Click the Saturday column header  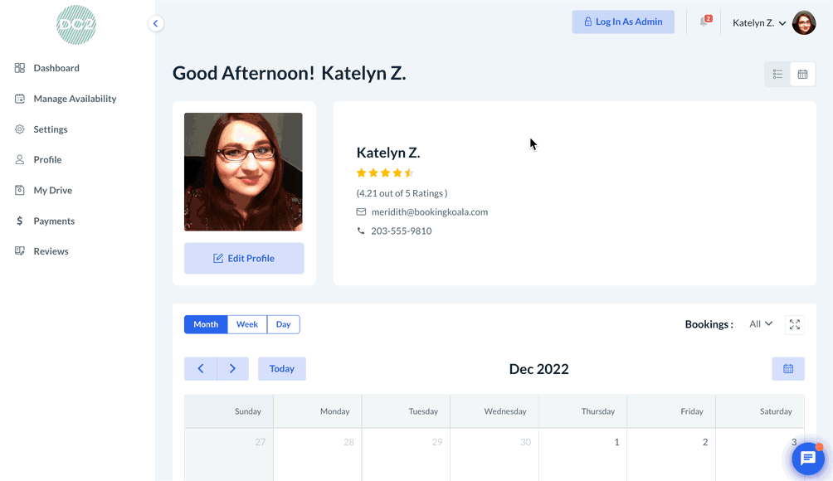(760, 411)
